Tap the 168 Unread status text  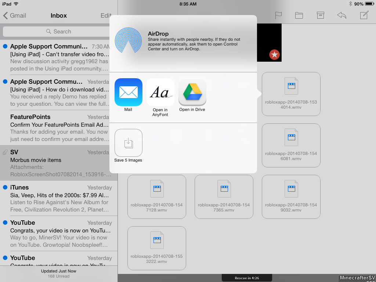(58, 276)
